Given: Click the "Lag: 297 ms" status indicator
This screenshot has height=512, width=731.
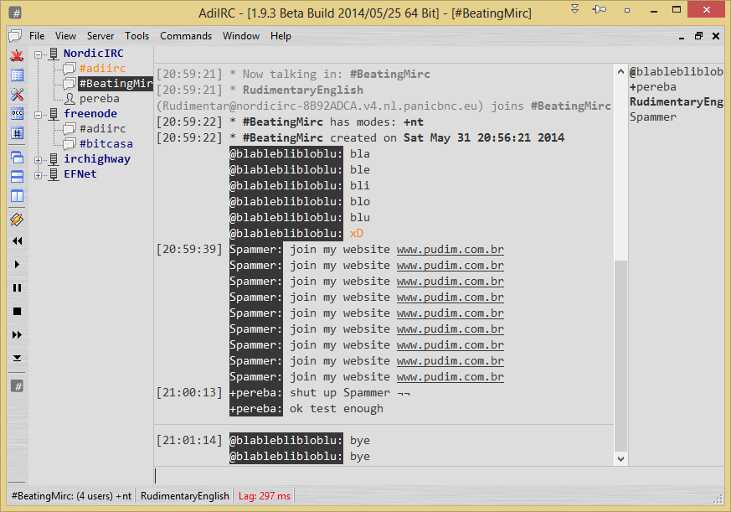Looking at the screenshot, I should coord(265,496).
